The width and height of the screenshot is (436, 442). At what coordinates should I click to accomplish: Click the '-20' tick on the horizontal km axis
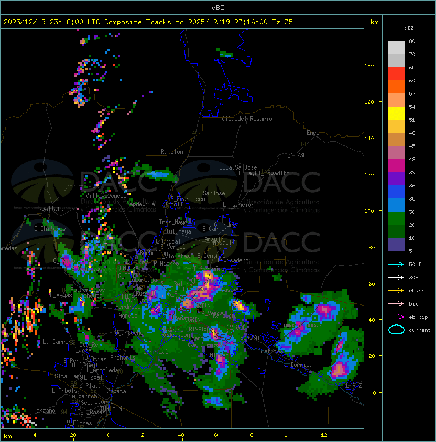click(x=71, y=435)
